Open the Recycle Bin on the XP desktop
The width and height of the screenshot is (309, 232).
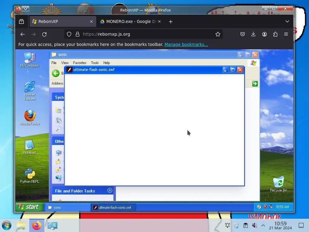click(279, 184)
